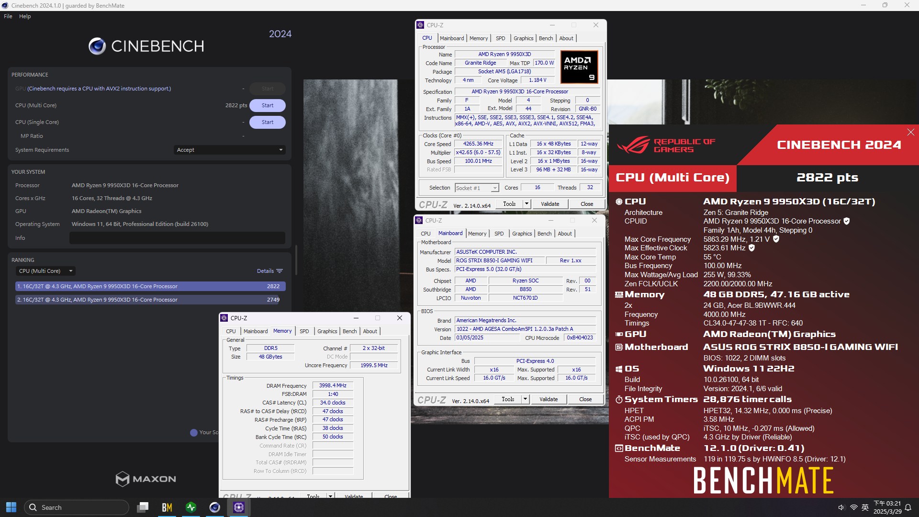Click System Timers clock icon
This screenshot has height=517, width=919.
click(619, 399)
